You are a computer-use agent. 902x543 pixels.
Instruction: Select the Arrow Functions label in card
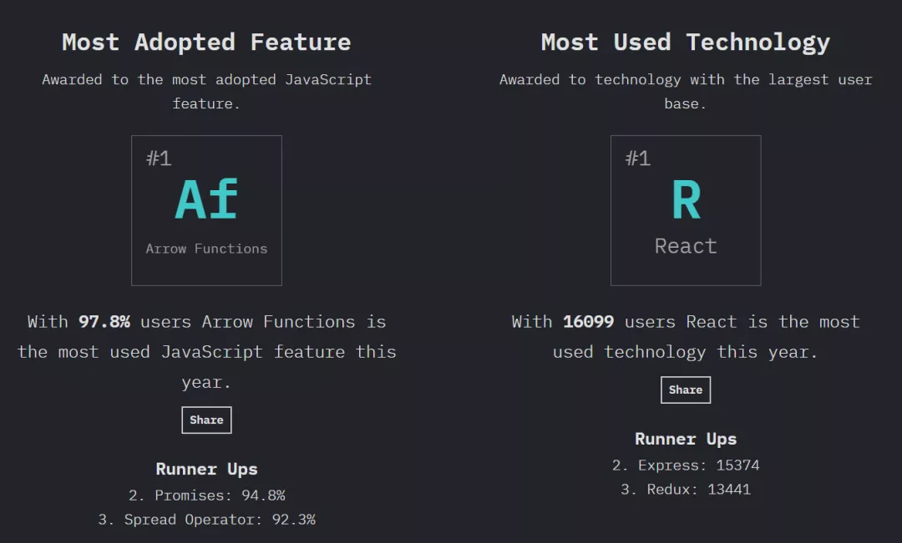point(206,249)
